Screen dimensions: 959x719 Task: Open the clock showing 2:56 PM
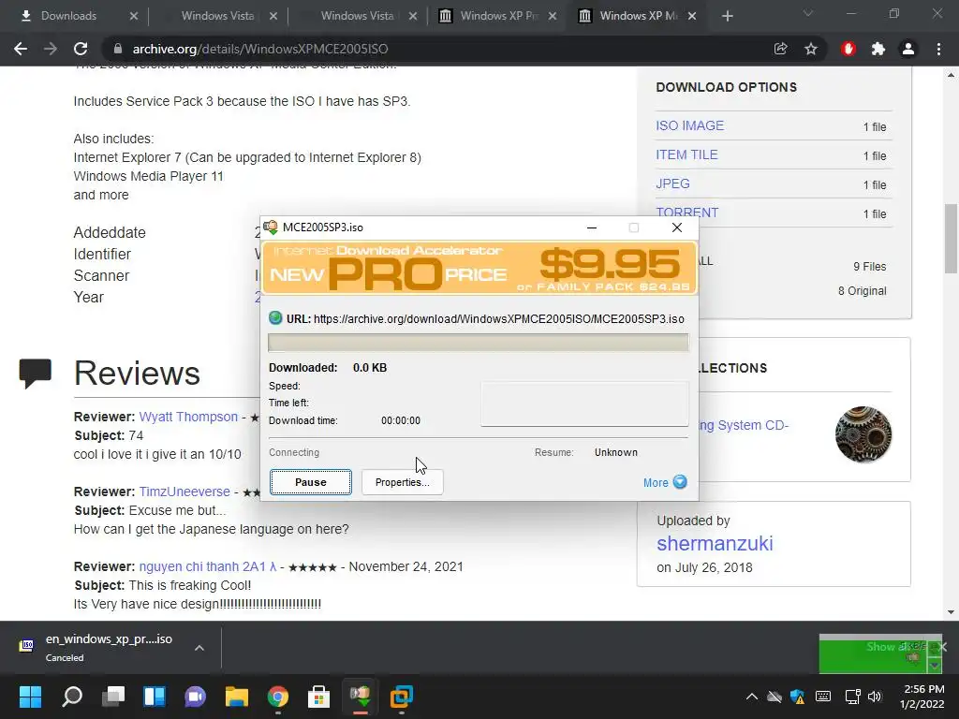[922, 697]
